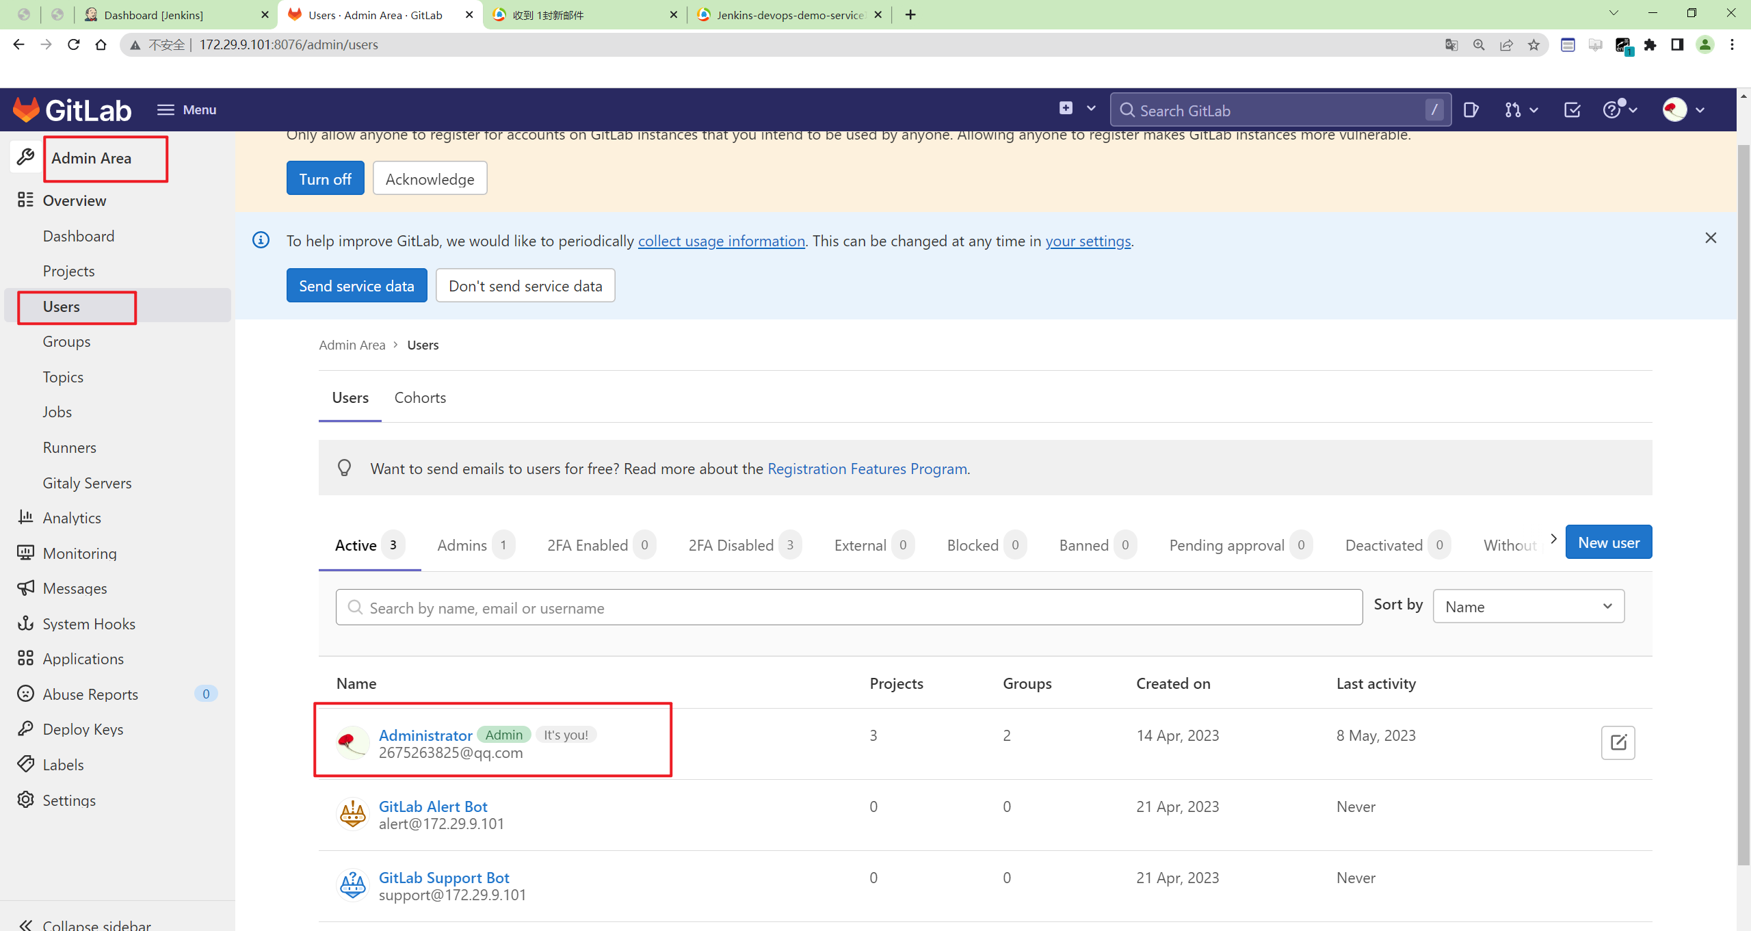Click the Labels tag icon
Viewport: 1751px width, 931px height.
pyautogui.click(x=26, y=764)
